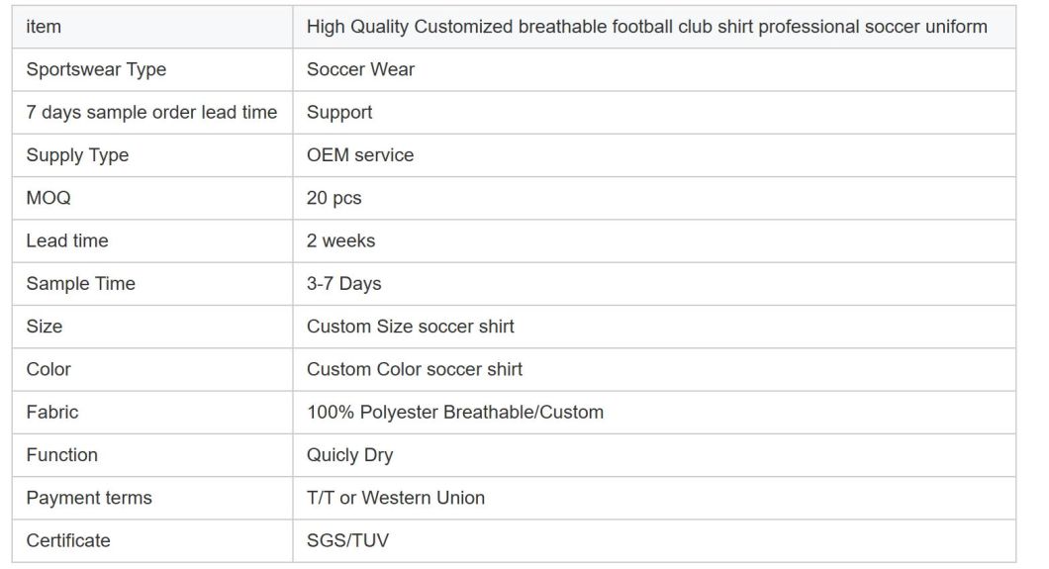The image size is (1049, 569).
Task: Select the product title text cell
Action: (x=646, y=27)
